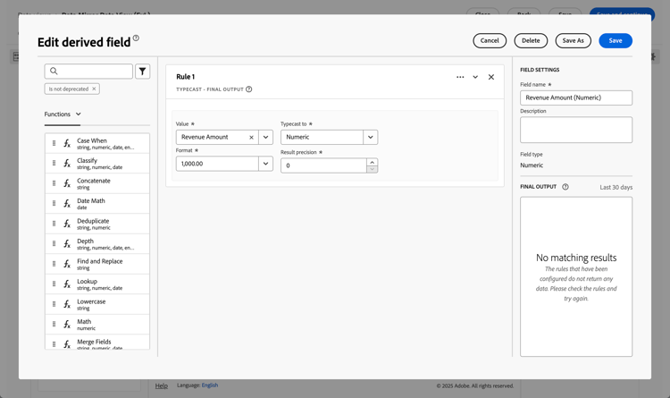Click the Help link in footer
Viewport: 670px width, 398px height.
pos(162,385)
